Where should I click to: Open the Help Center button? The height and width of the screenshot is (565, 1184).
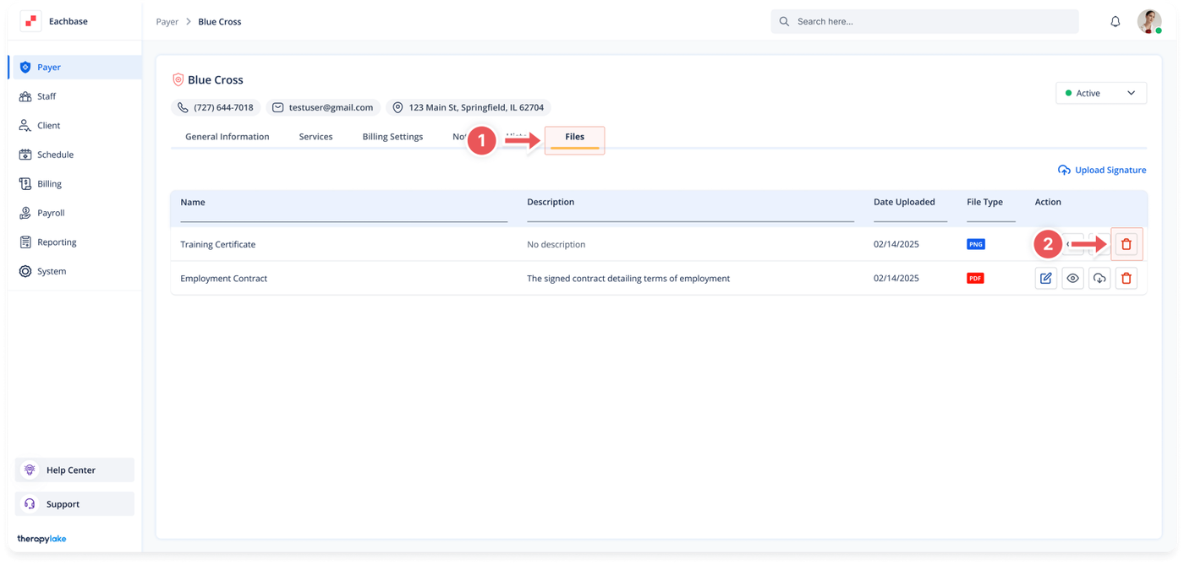click(x=74, y=470)
